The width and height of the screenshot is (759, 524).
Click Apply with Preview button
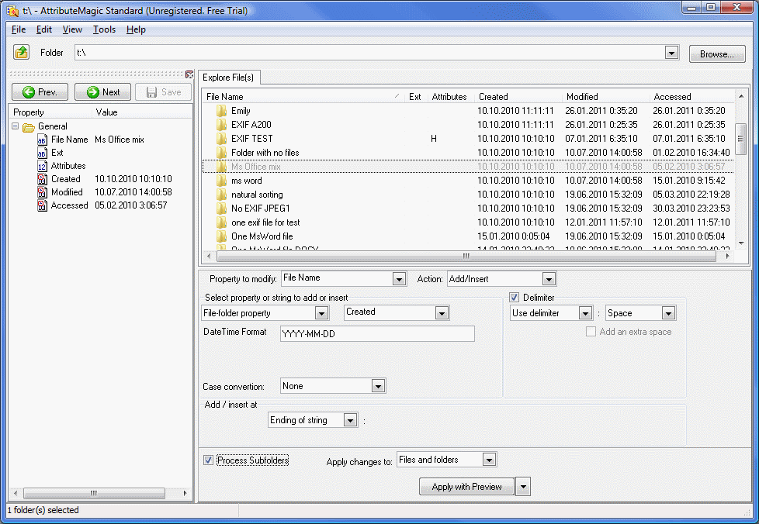pos(466,487)
